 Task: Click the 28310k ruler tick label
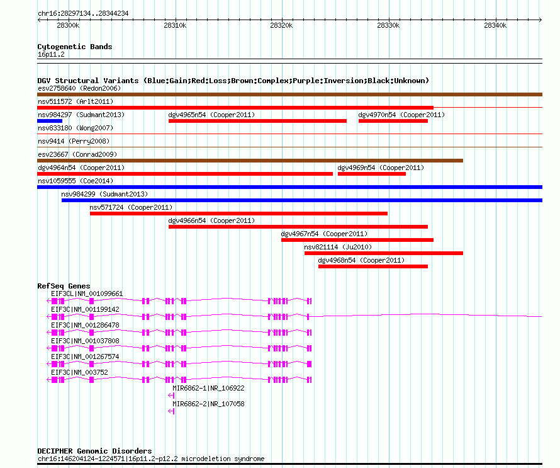pos(175,25)
